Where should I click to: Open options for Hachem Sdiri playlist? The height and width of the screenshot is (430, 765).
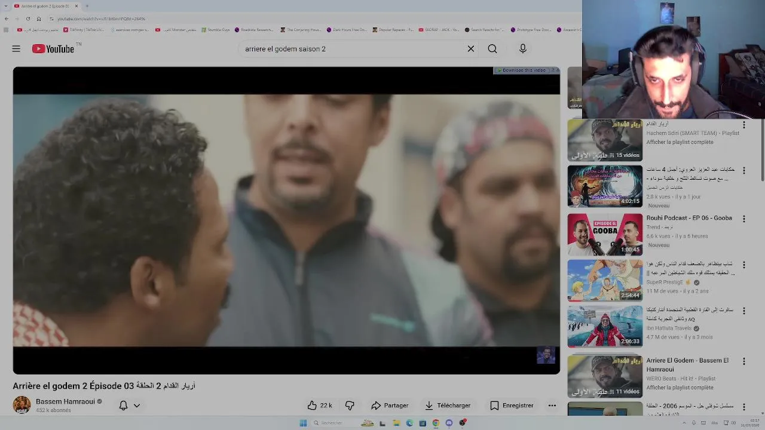pyautogui.click(x=744, y=125)
